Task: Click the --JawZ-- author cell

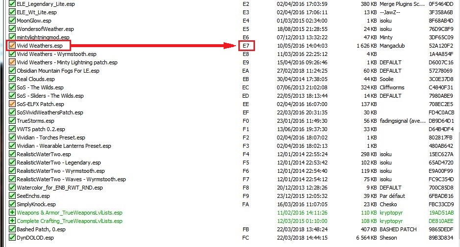Action: coord(390,12)
